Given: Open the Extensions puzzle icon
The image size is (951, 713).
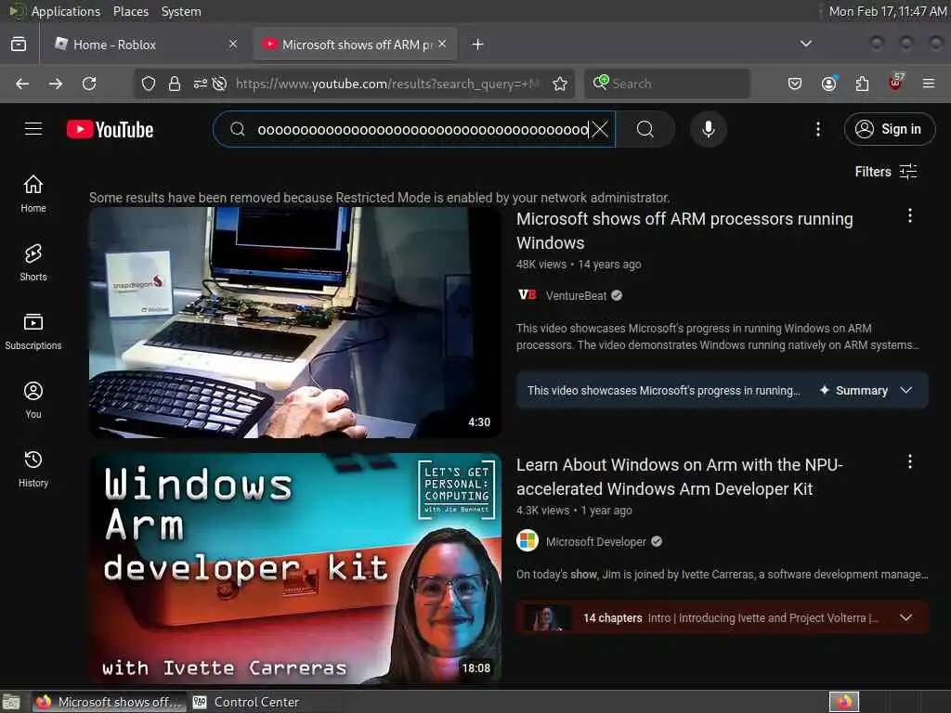Looking at the screenshot, I should (862, 84).
